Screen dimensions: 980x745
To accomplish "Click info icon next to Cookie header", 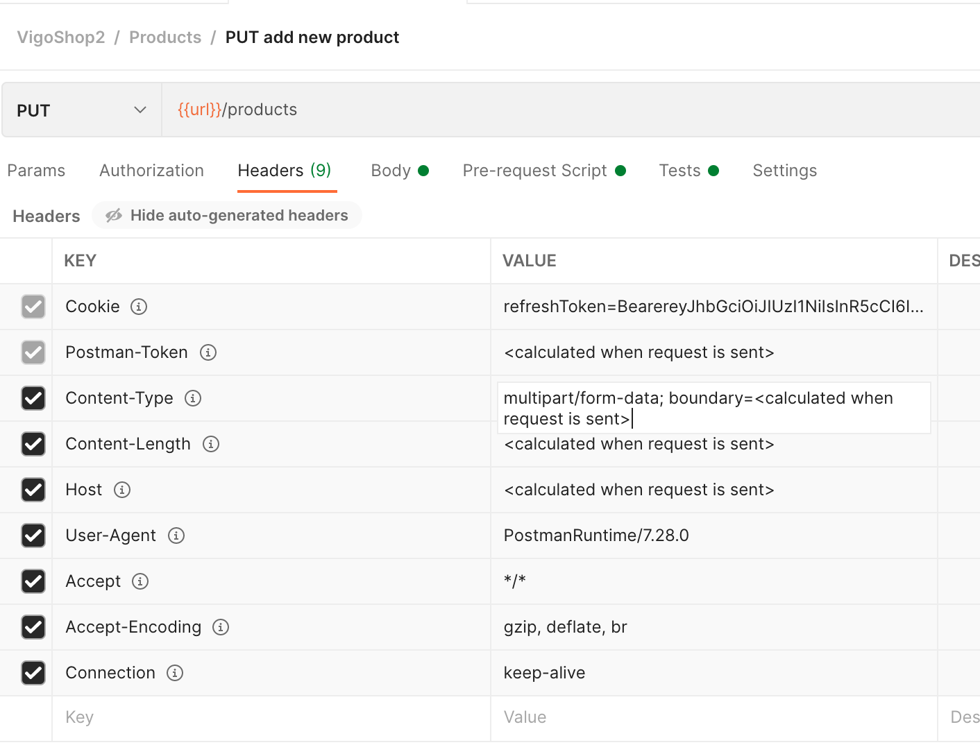I will pyautogui.click(x=139, y=307).
